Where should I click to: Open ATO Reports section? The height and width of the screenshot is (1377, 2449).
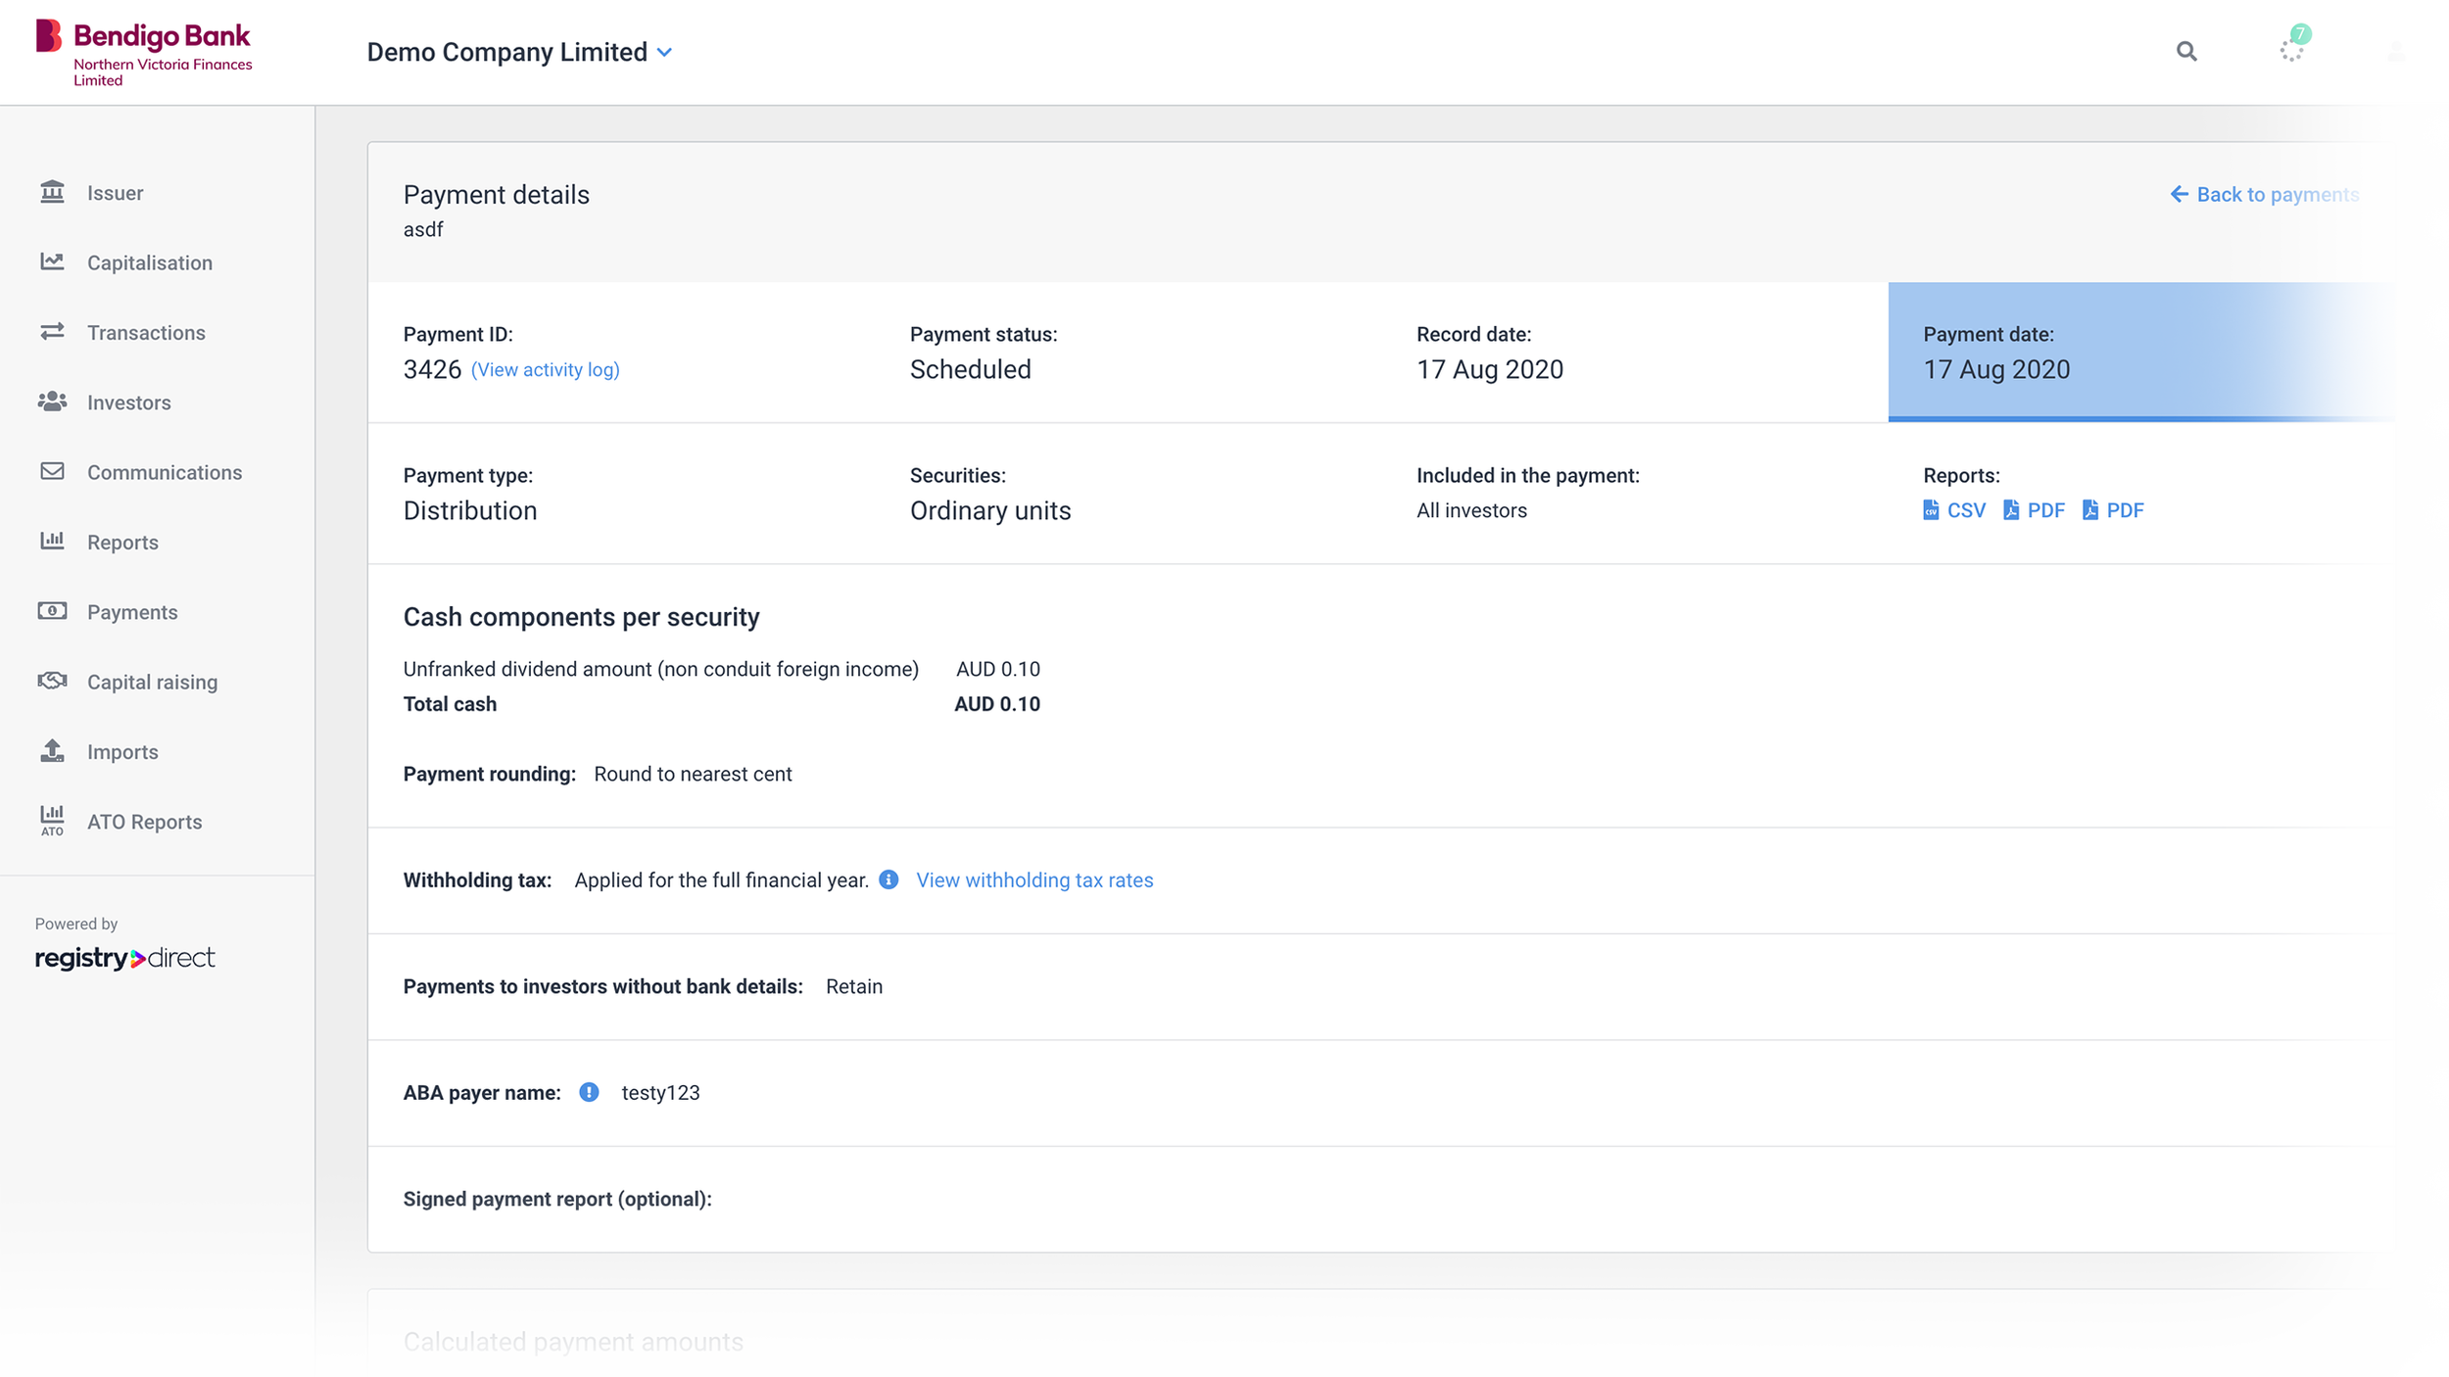click(144, 822)
